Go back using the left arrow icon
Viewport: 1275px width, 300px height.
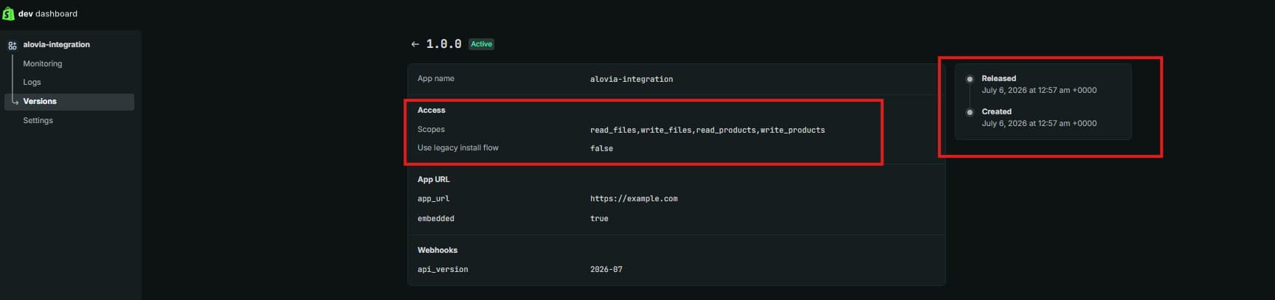[415, 44]
